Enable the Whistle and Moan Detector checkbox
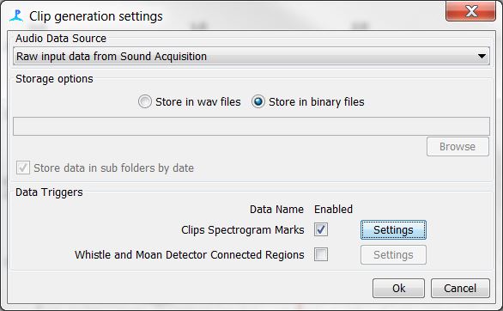The width and height of the screenshot is (503, 311). point(321,254)
